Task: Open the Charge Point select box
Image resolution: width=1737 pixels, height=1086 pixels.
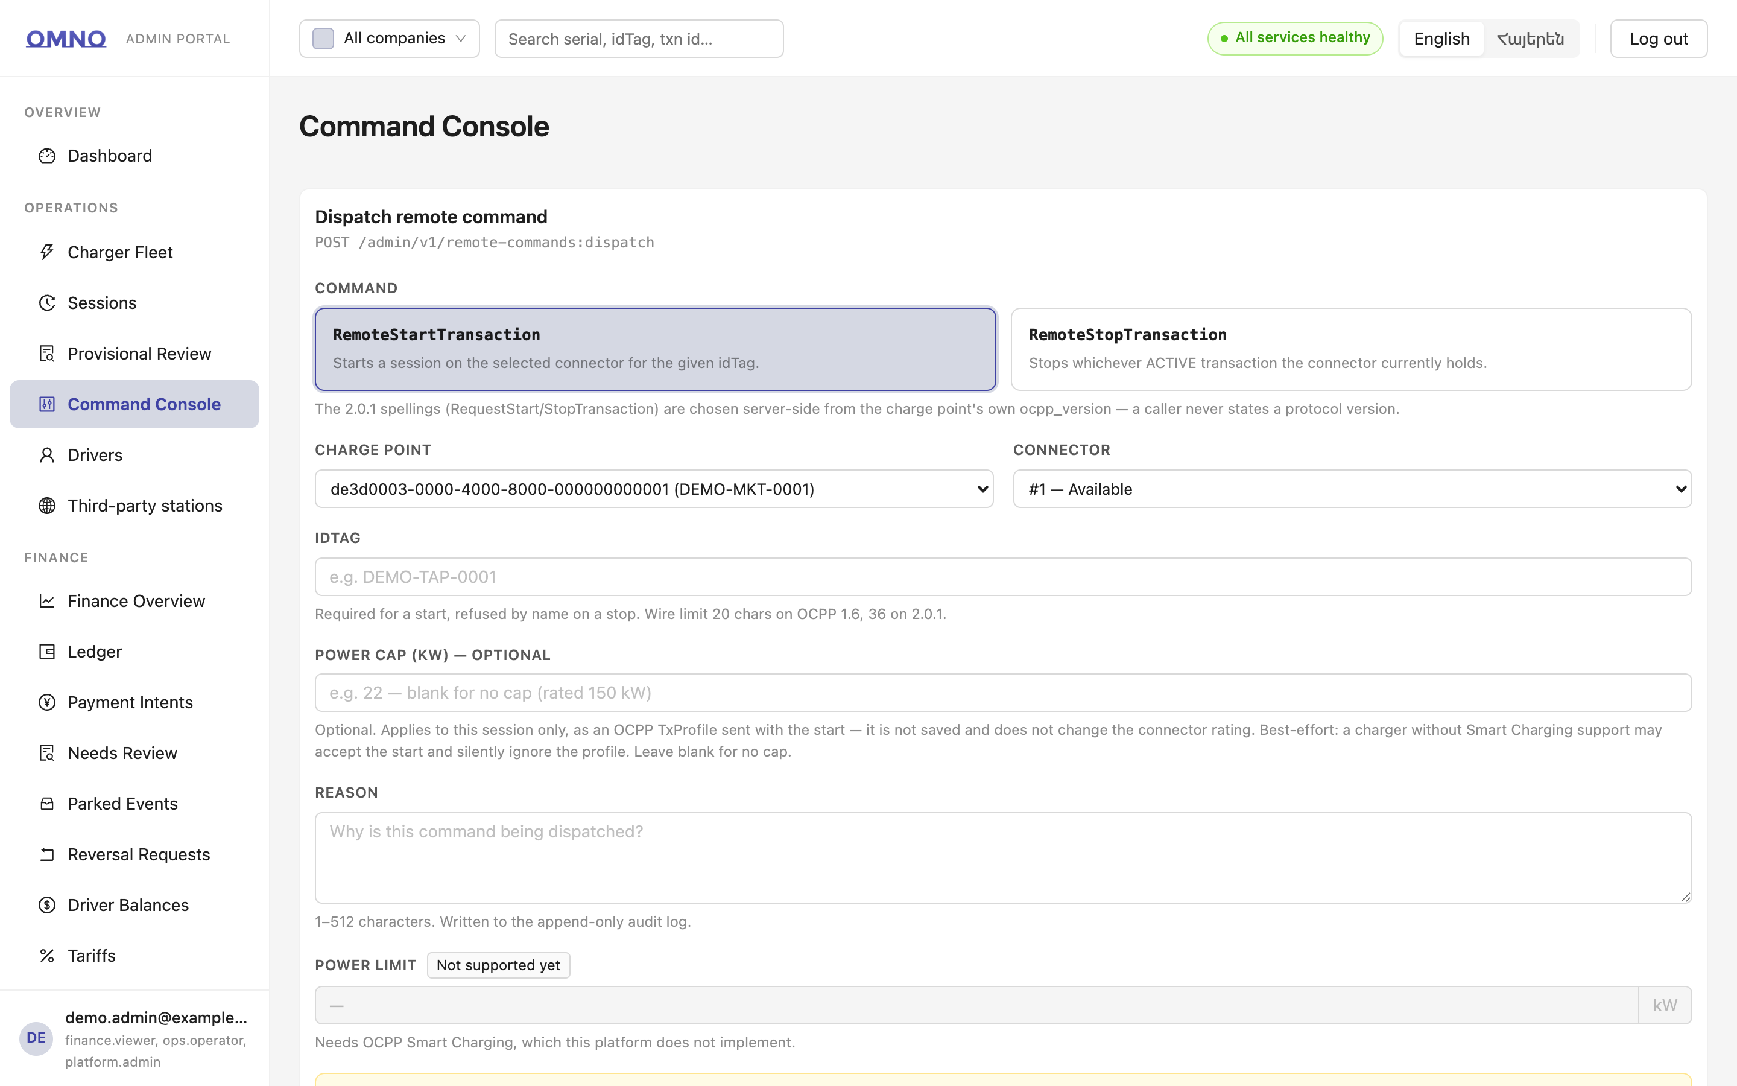Action: [654, 489]
